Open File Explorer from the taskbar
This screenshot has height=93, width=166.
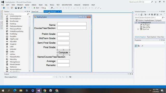[21, 91]
